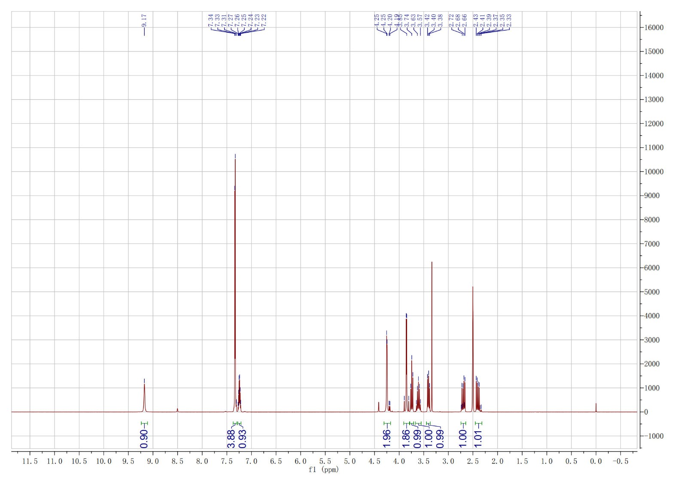The image size is (687, 485).
Task: Click the 1.01 integral label
Action: coord(478,438)
